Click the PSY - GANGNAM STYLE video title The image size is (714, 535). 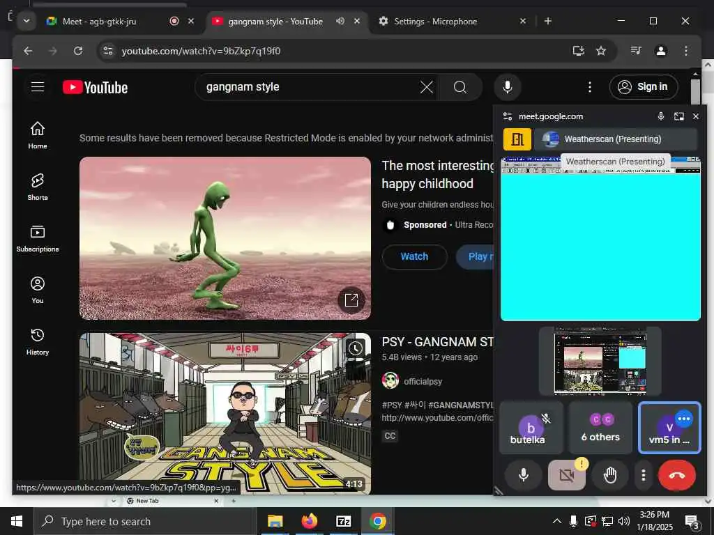[x=437, y=341]
